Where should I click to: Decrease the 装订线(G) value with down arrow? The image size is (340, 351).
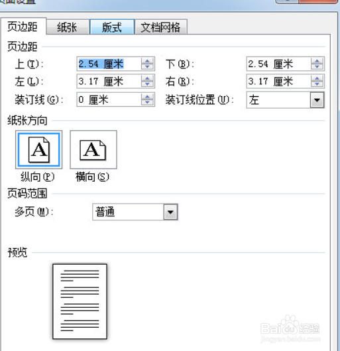[148, 103]
